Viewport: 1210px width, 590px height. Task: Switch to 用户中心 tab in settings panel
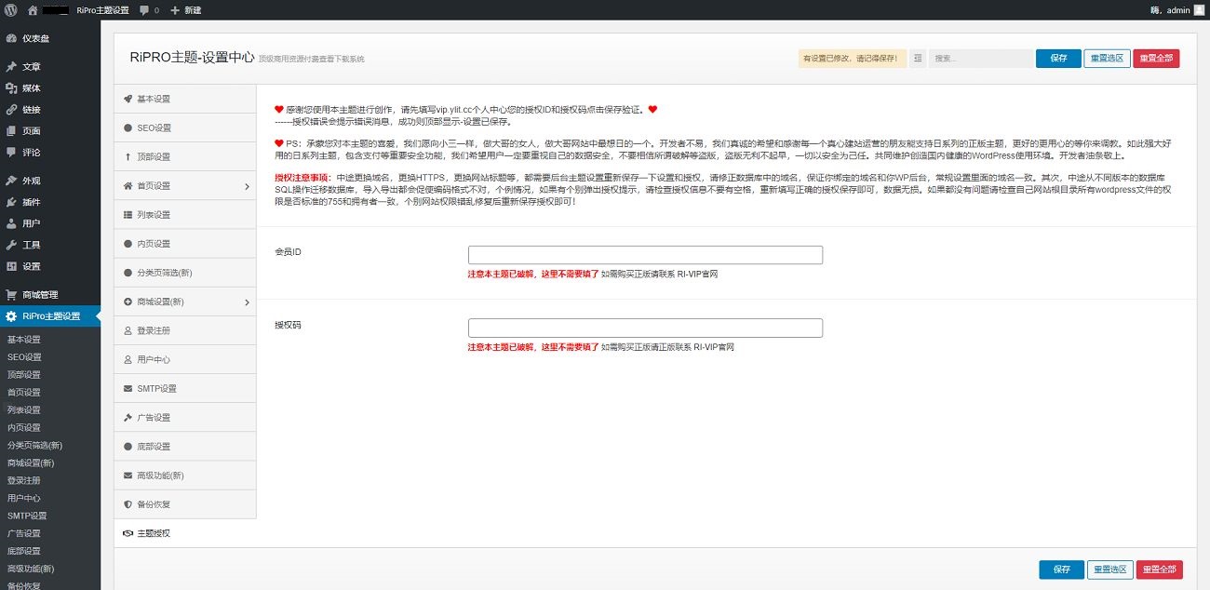coord(184,359)
